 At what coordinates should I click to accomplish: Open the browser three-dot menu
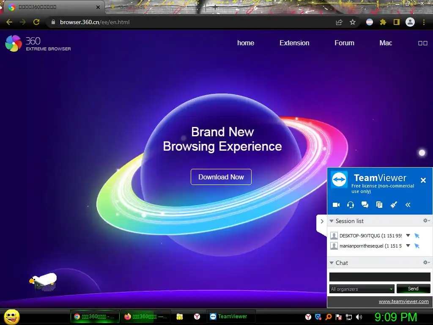424,22
